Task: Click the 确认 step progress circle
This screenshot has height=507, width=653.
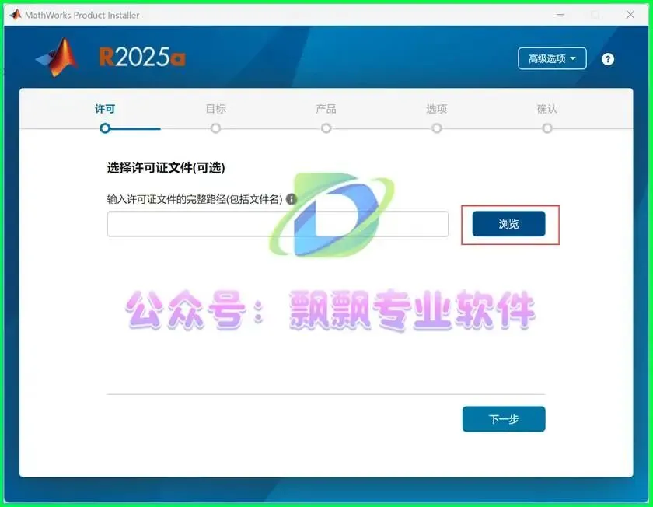Action: 547,128
